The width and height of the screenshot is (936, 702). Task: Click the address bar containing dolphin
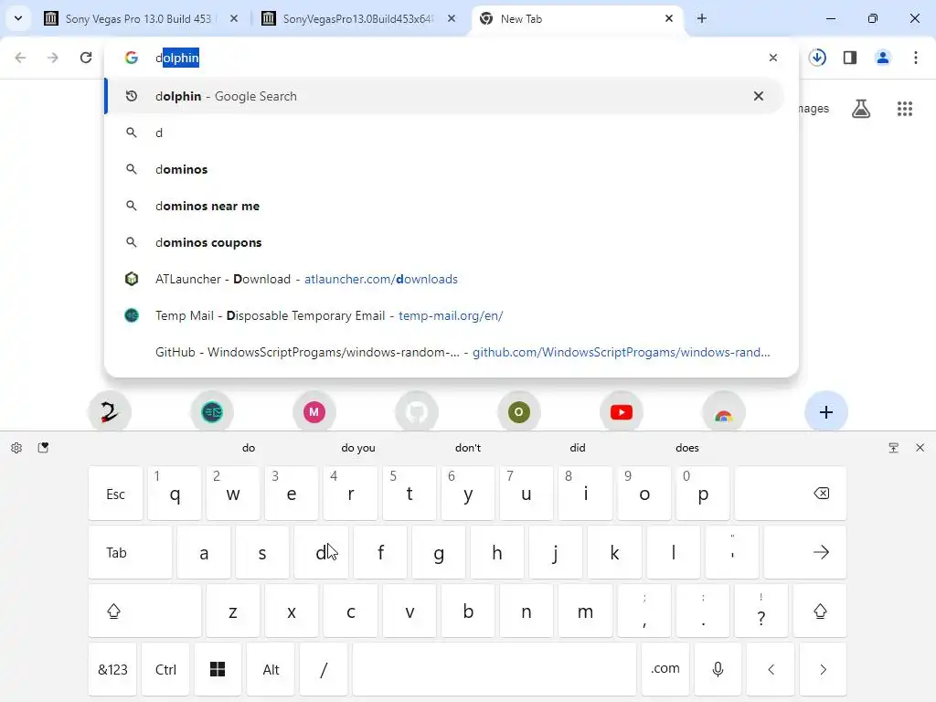click(451, 58)
